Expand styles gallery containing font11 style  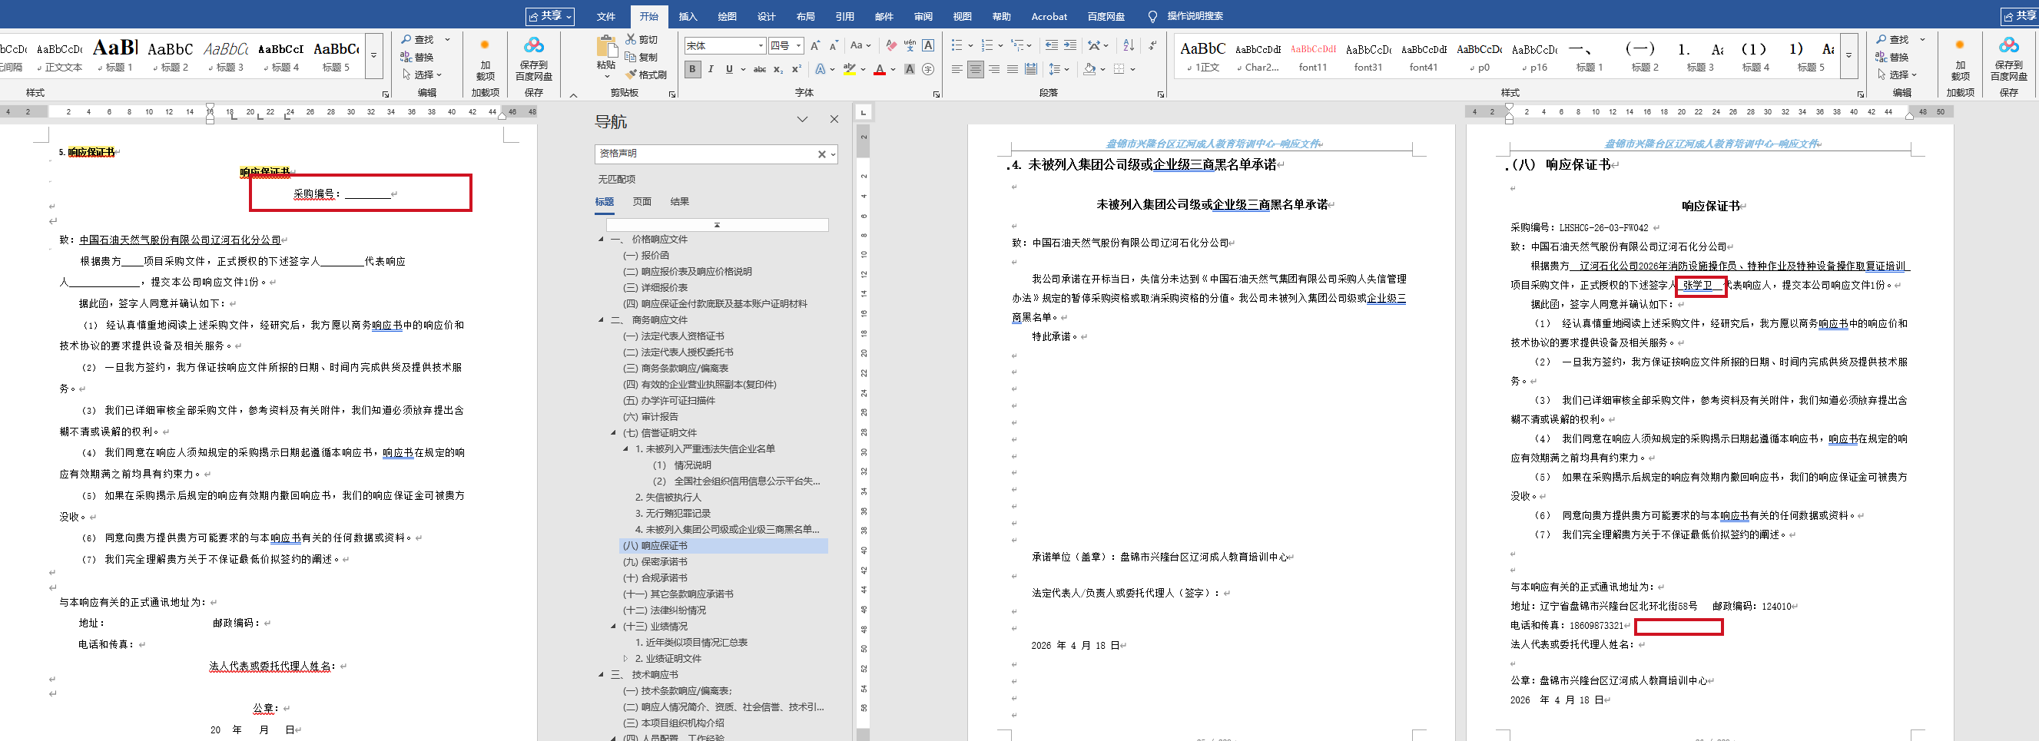click(x=1849, y=56)
